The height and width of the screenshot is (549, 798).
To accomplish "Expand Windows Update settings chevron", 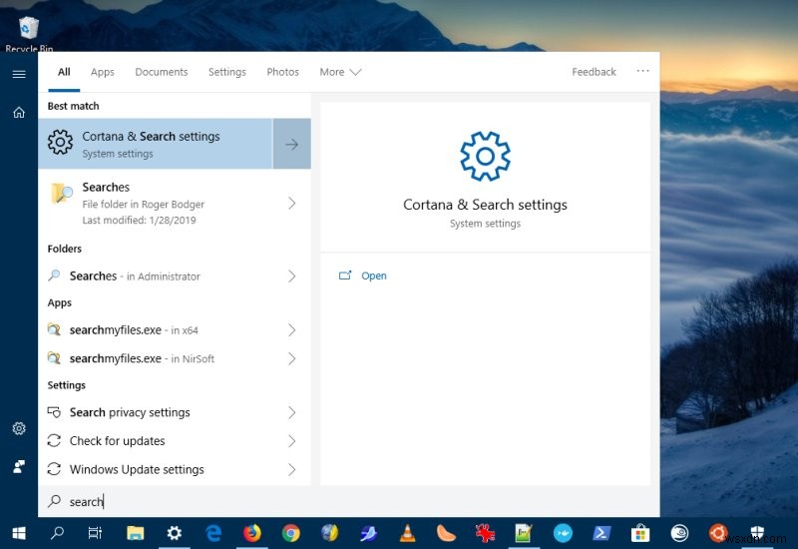I will pos(292,469).
